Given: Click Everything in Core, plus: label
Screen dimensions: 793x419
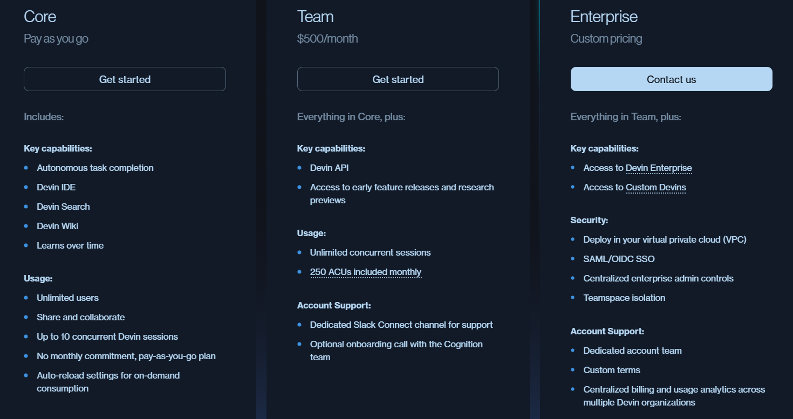Looking at the screenshot, I should [351, 116].
